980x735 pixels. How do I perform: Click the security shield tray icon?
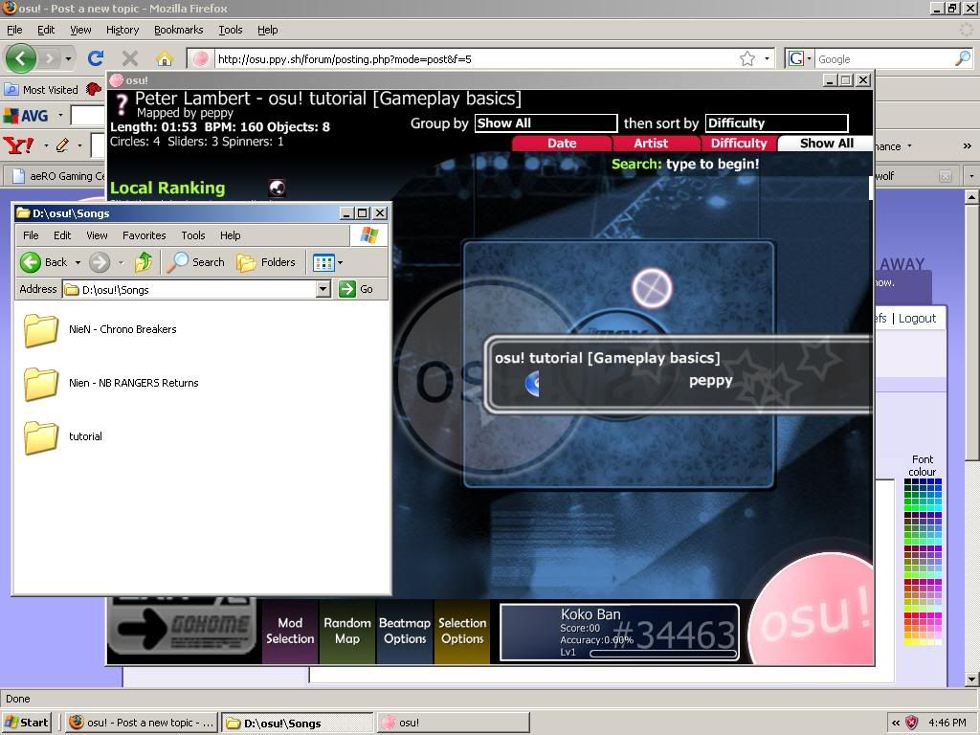pos(912,723)
